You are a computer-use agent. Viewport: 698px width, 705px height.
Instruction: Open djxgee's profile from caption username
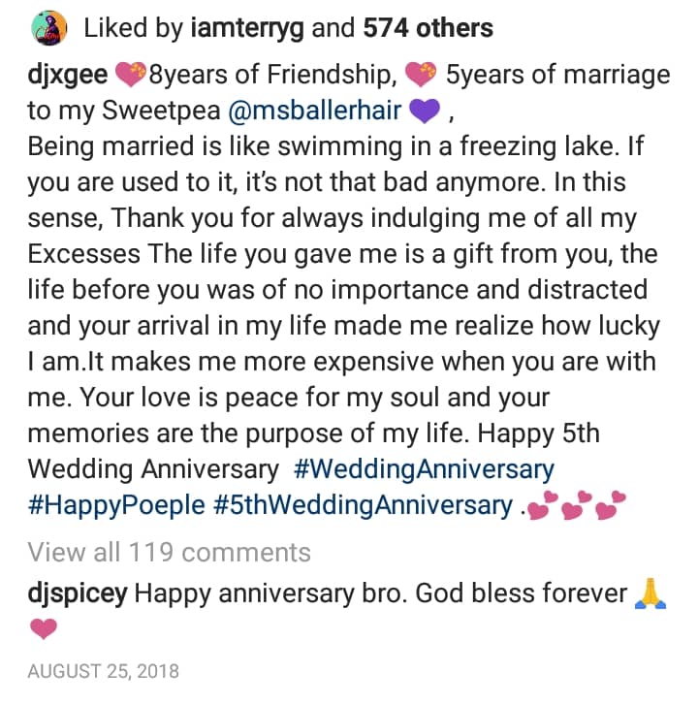coord(67,73)
